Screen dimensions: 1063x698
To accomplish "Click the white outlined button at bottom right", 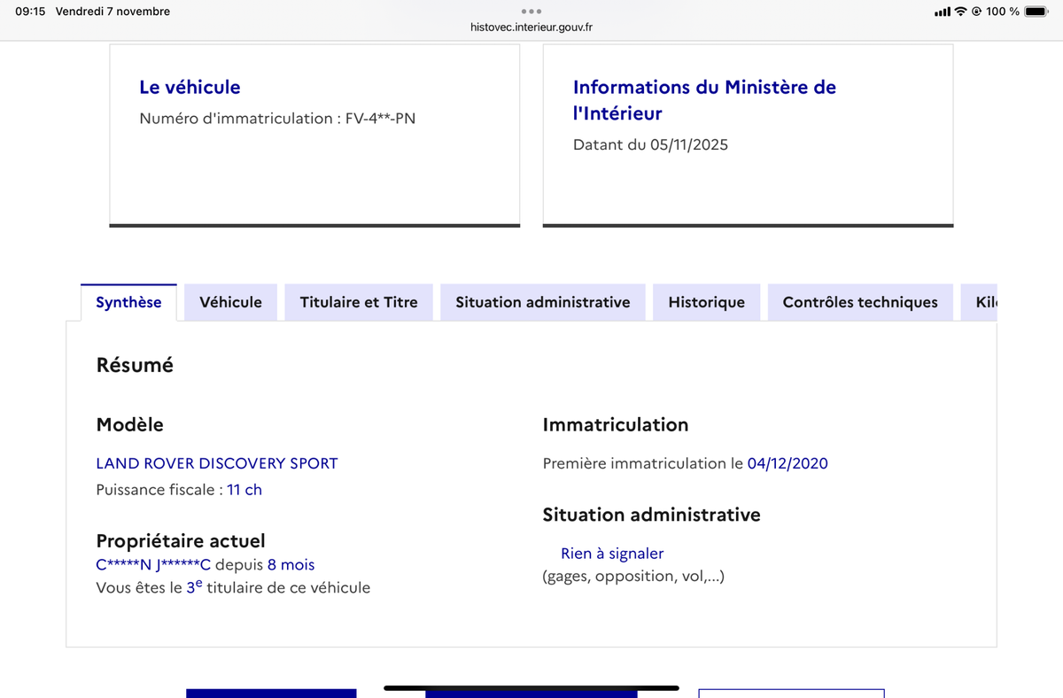I will click(x=791, y=694).
